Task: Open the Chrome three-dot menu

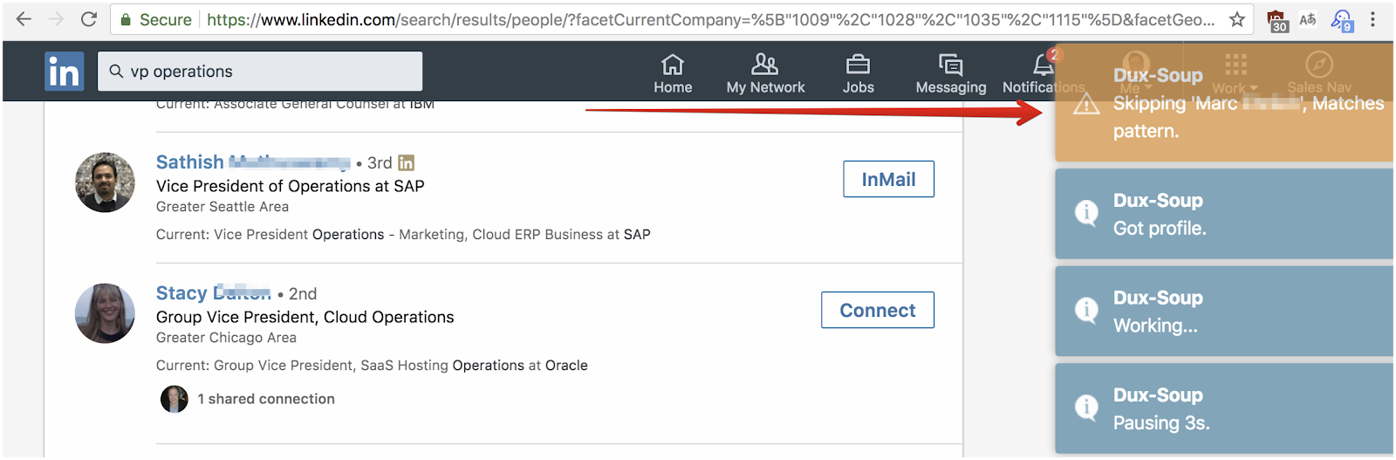Action: (1373, 19)
